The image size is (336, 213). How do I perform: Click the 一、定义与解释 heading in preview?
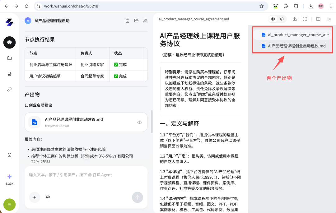pyautogui.click(x=180, y=123)
